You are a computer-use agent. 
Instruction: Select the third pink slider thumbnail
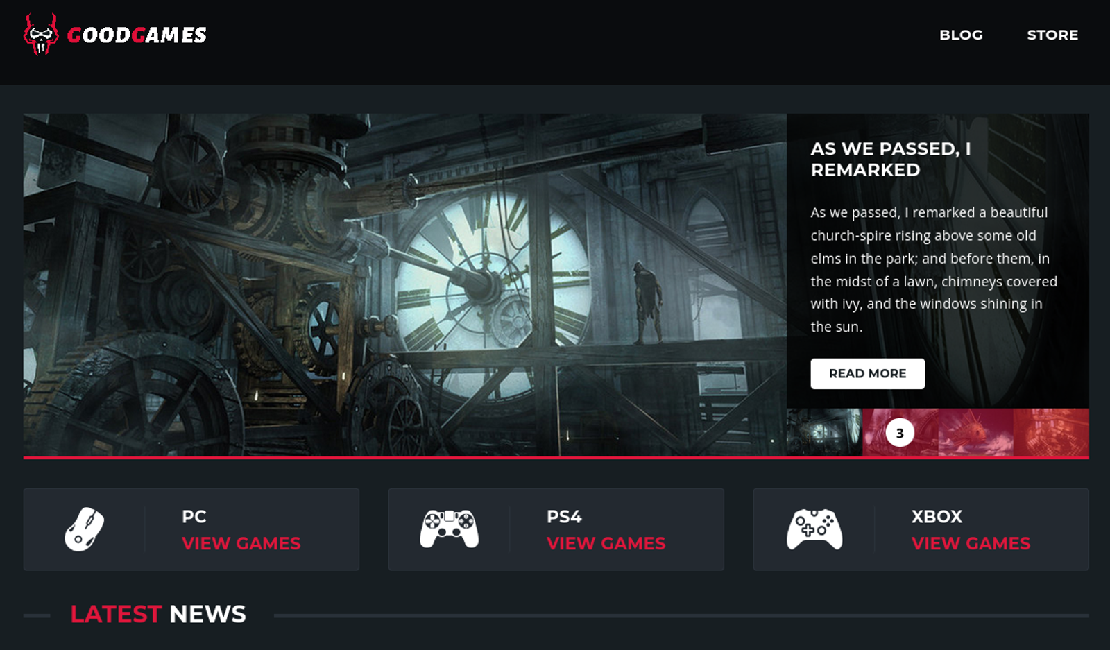[x=975, y=432]
